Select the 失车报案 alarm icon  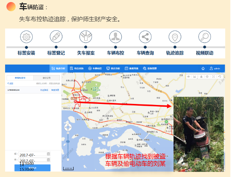coord(86,36)
